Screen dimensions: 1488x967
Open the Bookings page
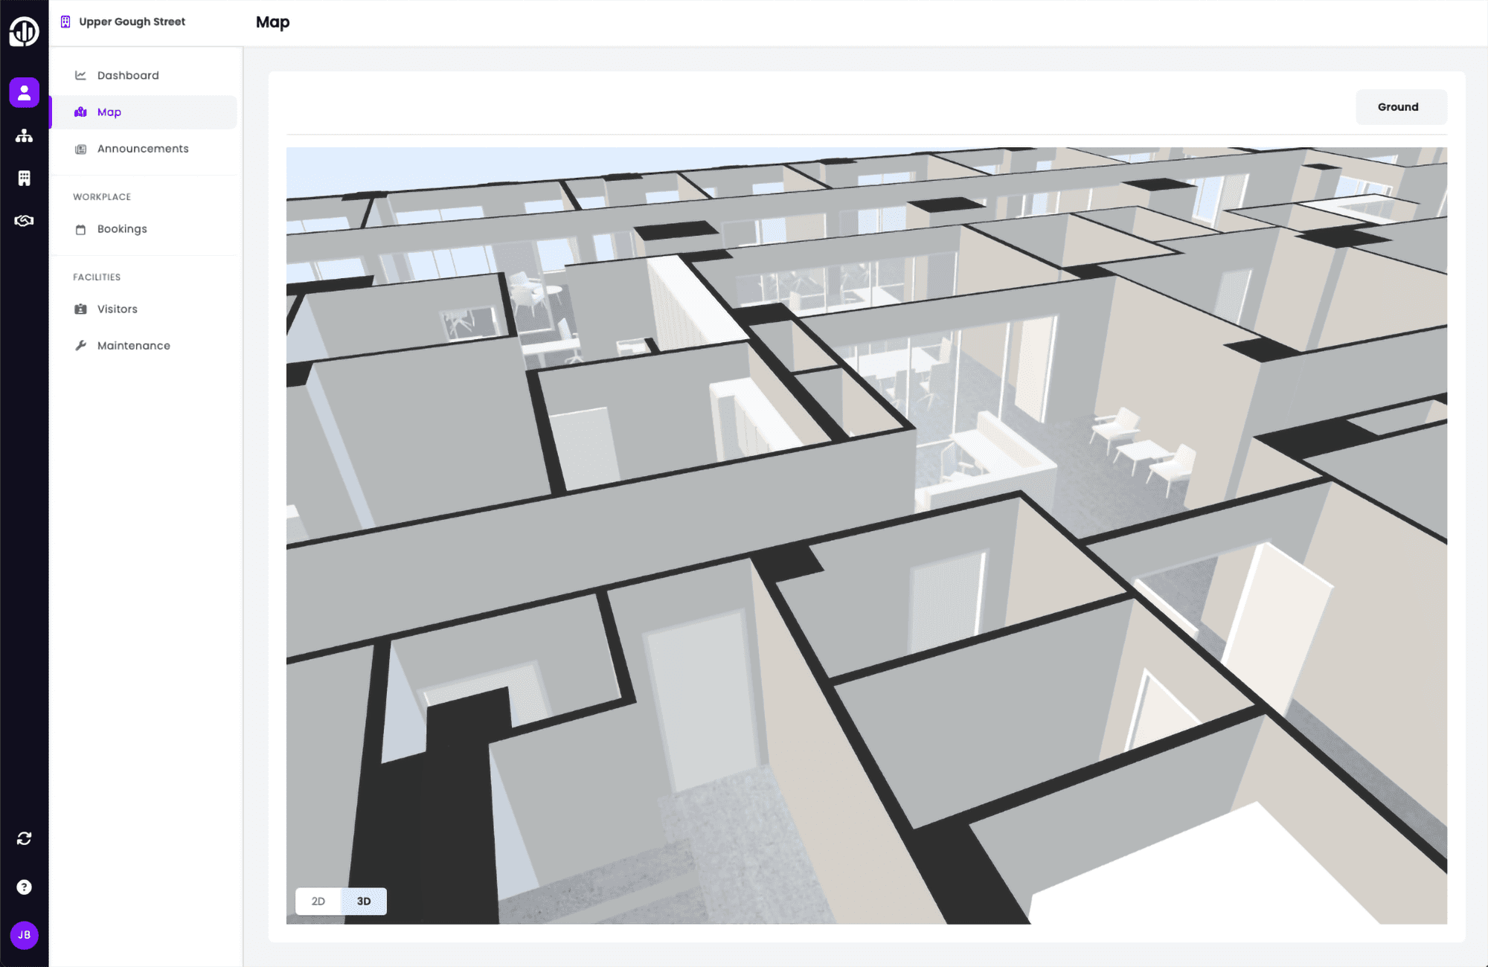122,229
